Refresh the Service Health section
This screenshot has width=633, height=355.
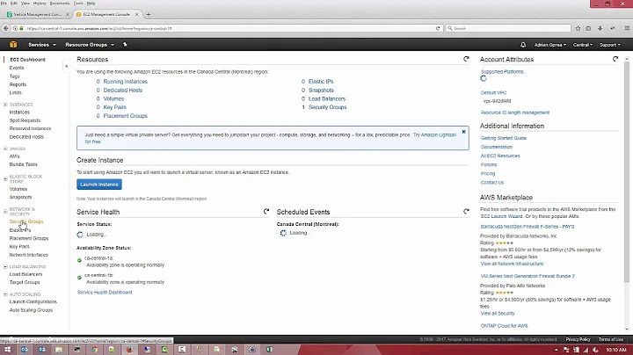(x=266, y=212)
